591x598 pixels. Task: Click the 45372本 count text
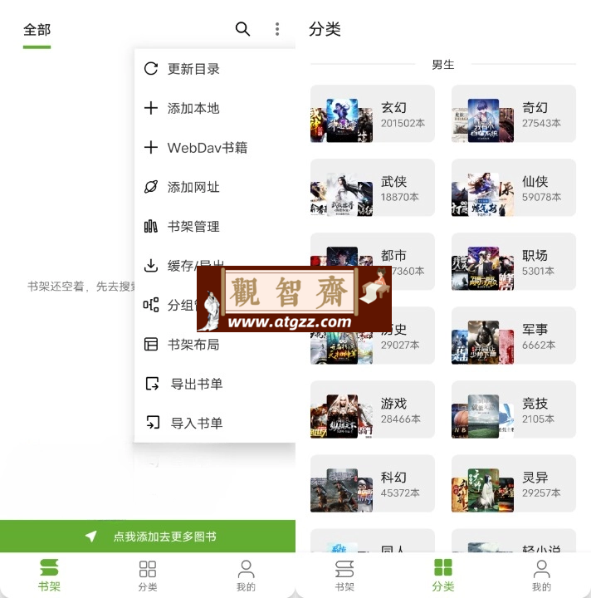pos(400,493)
